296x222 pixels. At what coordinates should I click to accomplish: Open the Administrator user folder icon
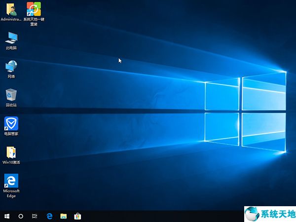point(11,9)
